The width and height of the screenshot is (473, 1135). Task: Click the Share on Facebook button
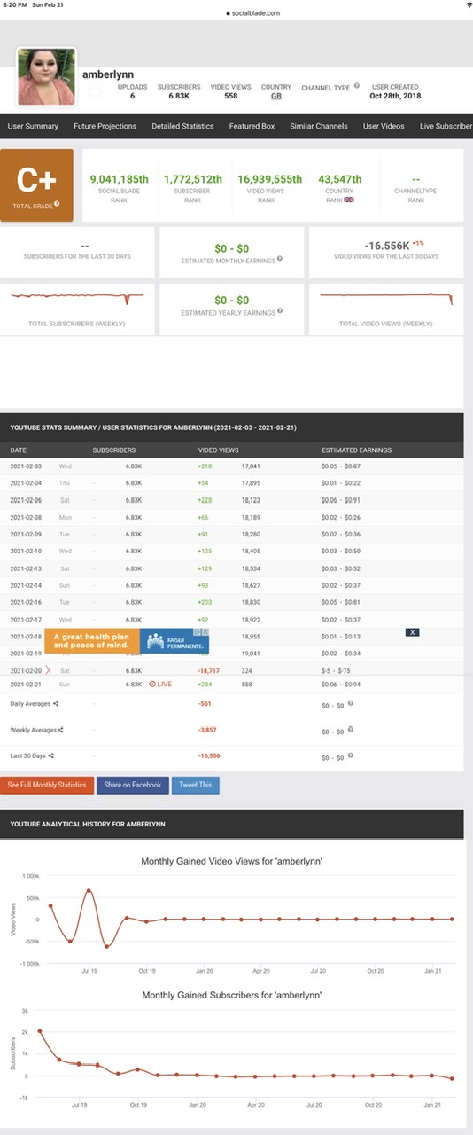(132, 785)
